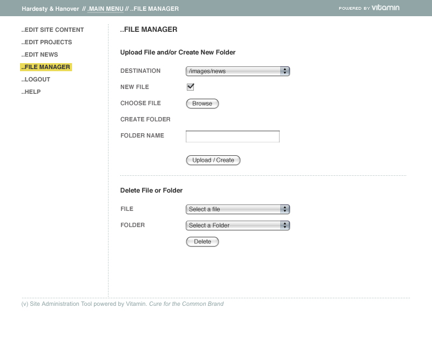
Task: Click the CREATE FOLDER label
Action: [145, 119]
